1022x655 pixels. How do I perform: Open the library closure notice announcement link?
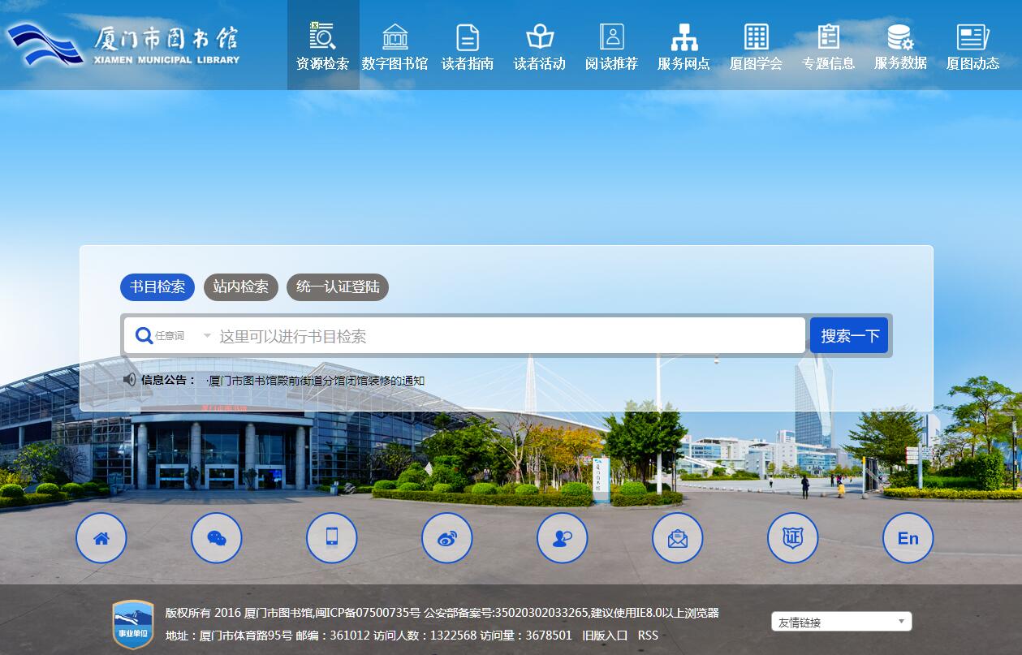pyautogui.click(x=317, y=381)
